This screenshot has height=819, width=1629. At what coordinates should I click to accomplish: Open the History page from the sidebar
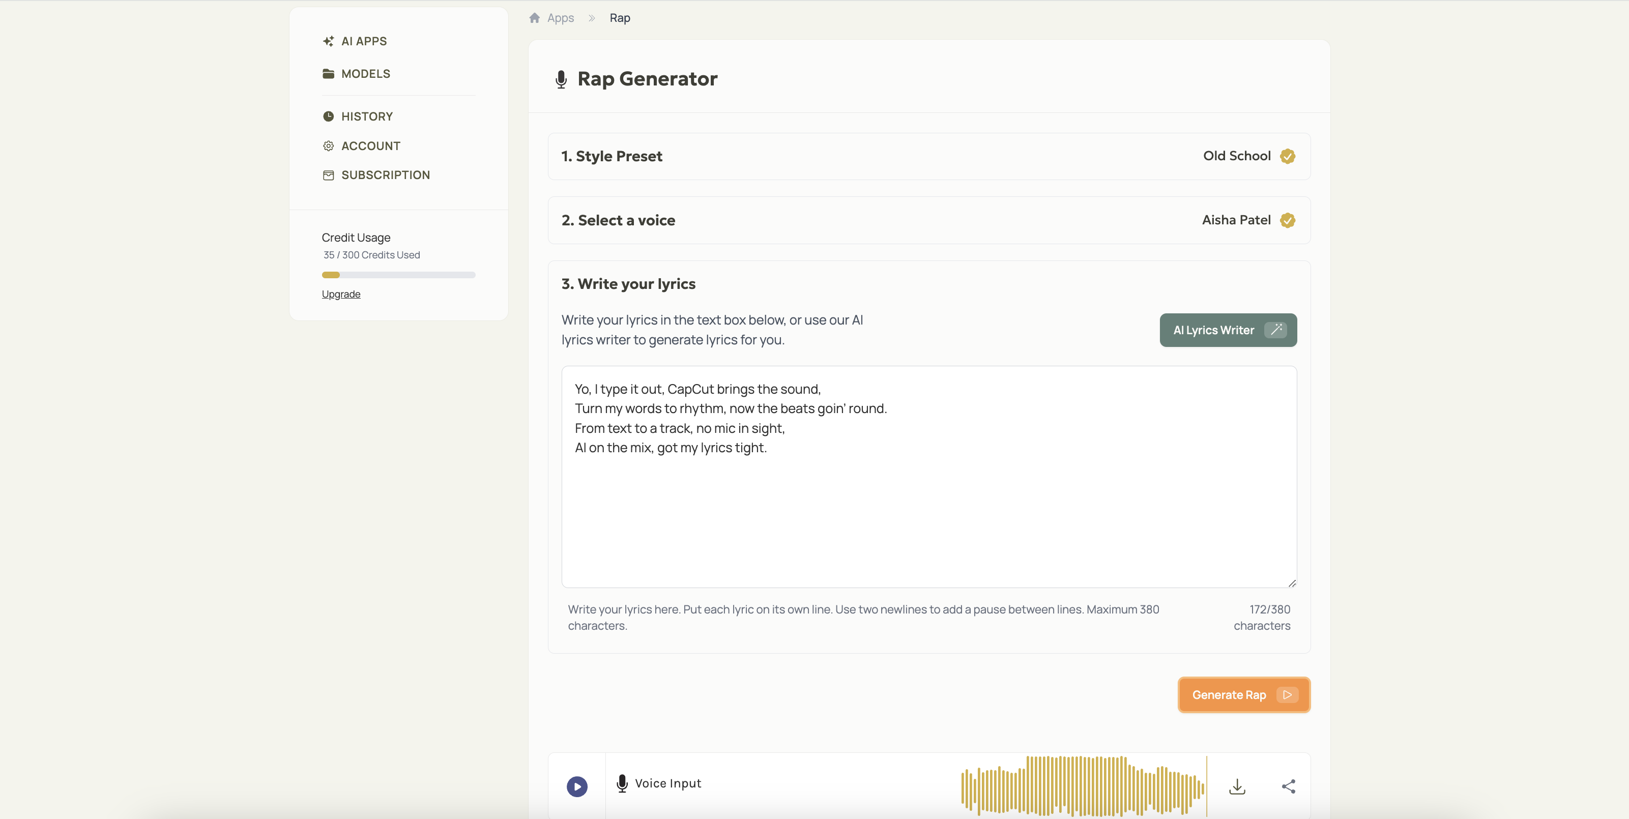click(367, 116)
